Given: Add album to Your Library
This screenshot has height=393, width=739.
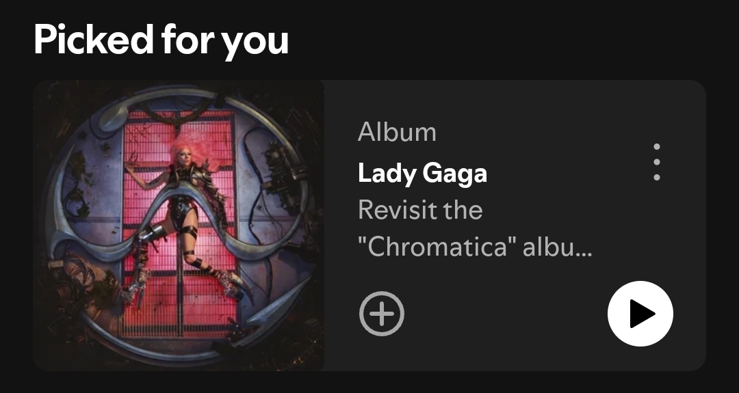Looking at the screenshot, I should click(382, 314).
